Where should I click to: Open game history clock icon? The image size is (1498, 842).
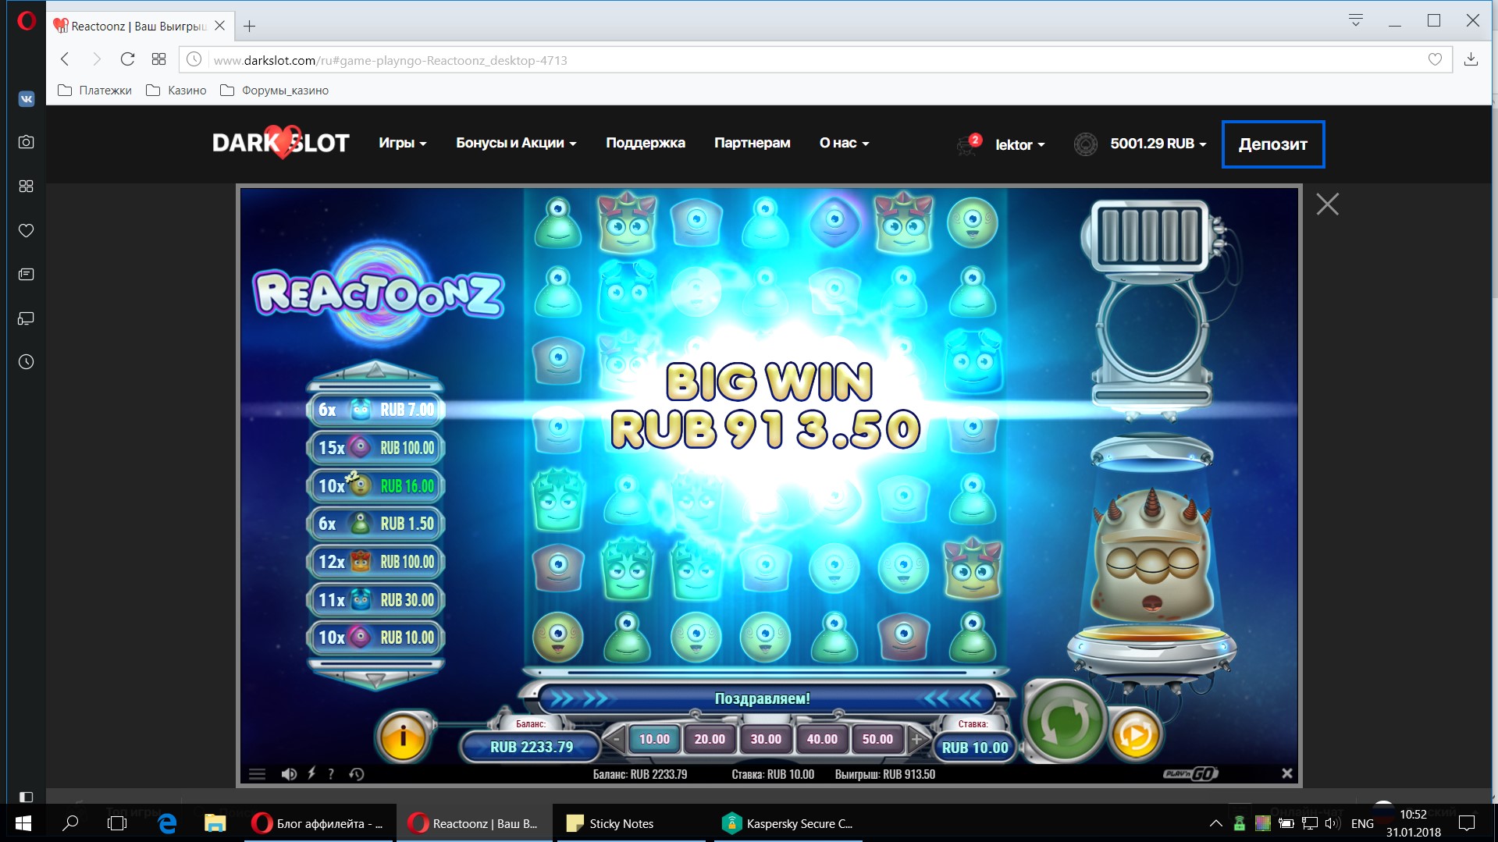pos(357,774)
